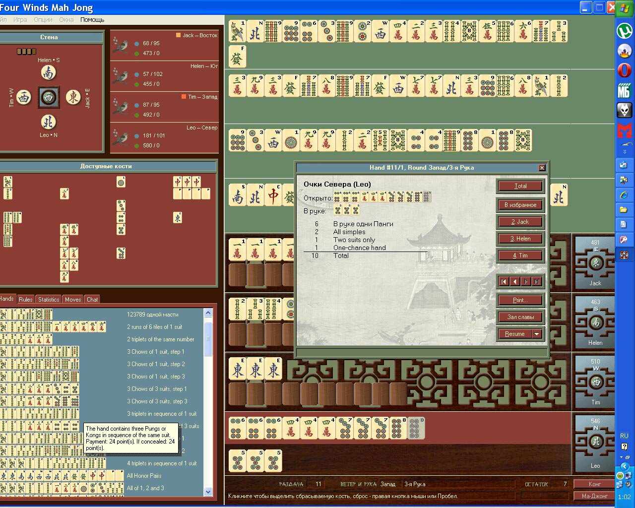Select the '3 Chows of 1 suit, step 1' row
Viewport: 635px width, 508px height.
pyautogui.click(x=102, y=352)
